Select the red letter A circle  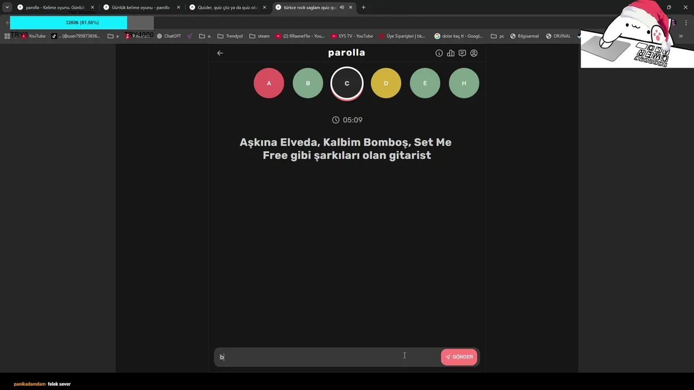tap(269, 83)
